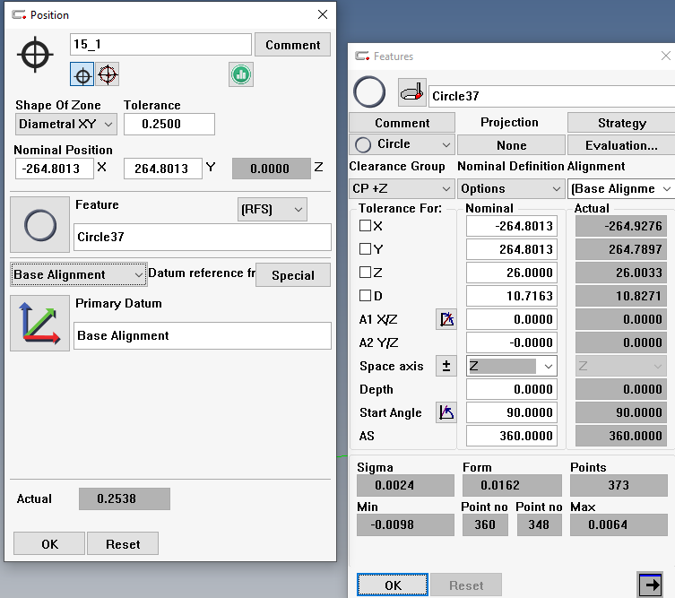Enable the D tolerance checkbox
Viewport: 675px width, 598px height.
pyautogui.click(x=365, y=296)
